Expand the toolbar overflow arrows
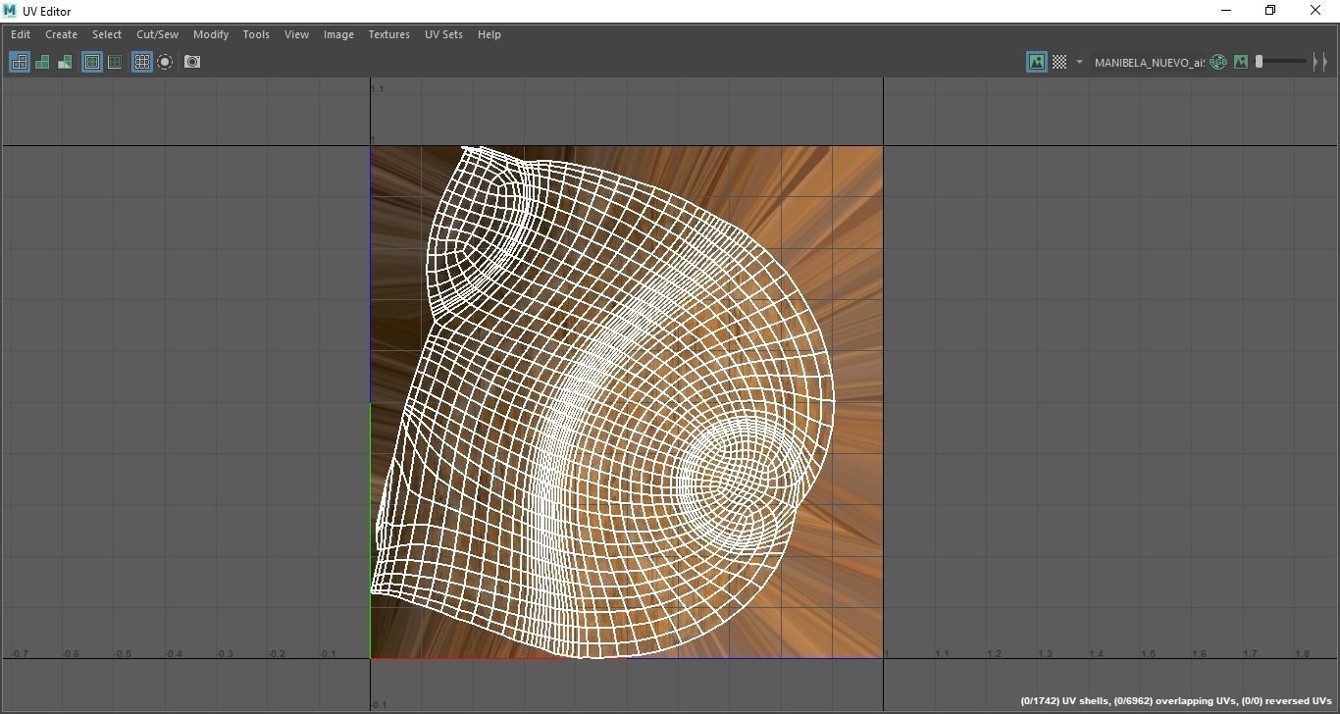Screen dimensions: 1340x714 pyautogui.click(x=1320, y=62)
